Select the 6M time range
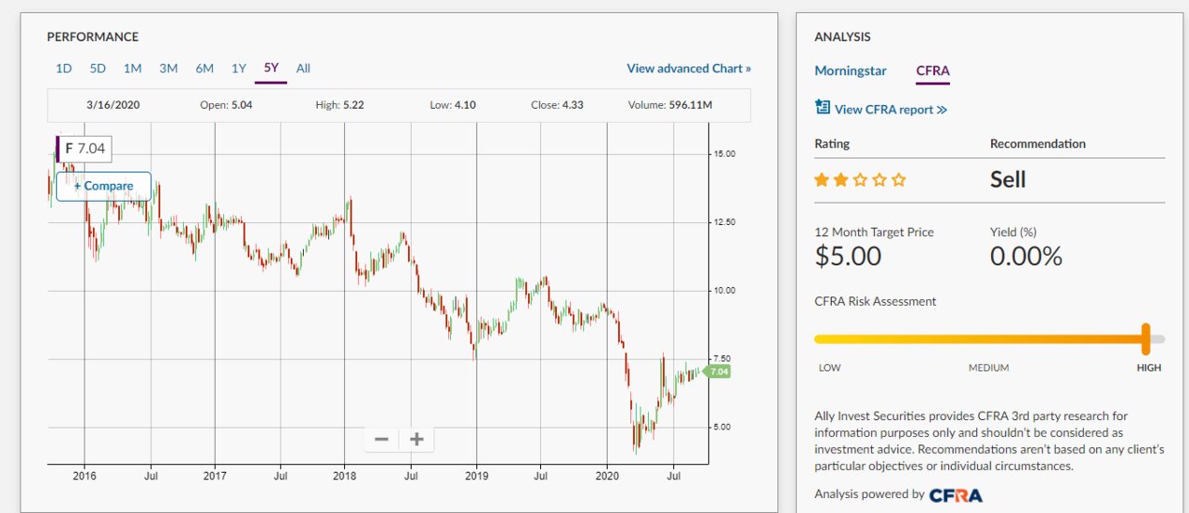1189x513 pixels. pyautogui.click(x=205, y=68)
